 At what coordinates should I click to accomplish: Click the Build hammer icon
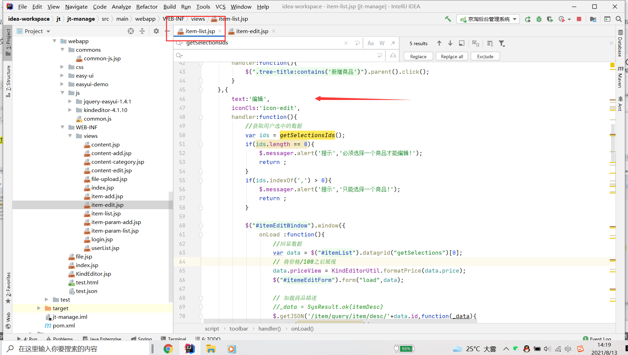point(448,19)
